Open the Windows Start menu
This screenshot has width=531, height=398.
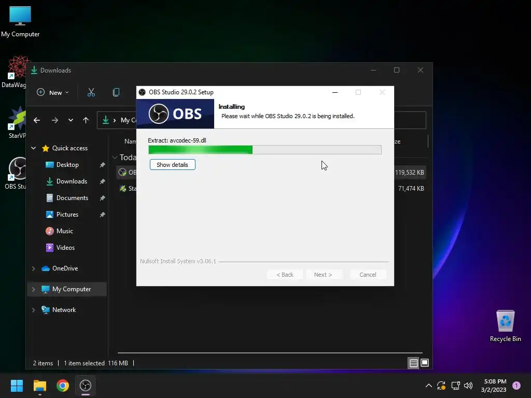tap(17, 386)
